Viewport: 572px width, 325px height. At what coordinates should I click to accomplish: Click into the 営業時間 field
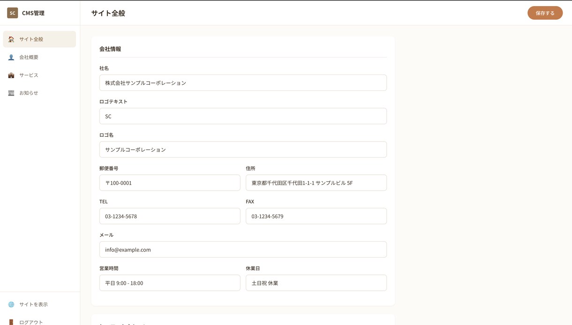click(x=170, y=283)
